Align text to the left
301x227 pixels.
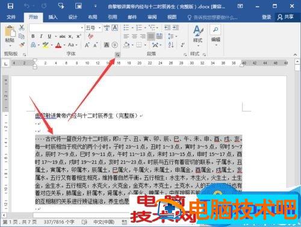(x=126, y=36)
